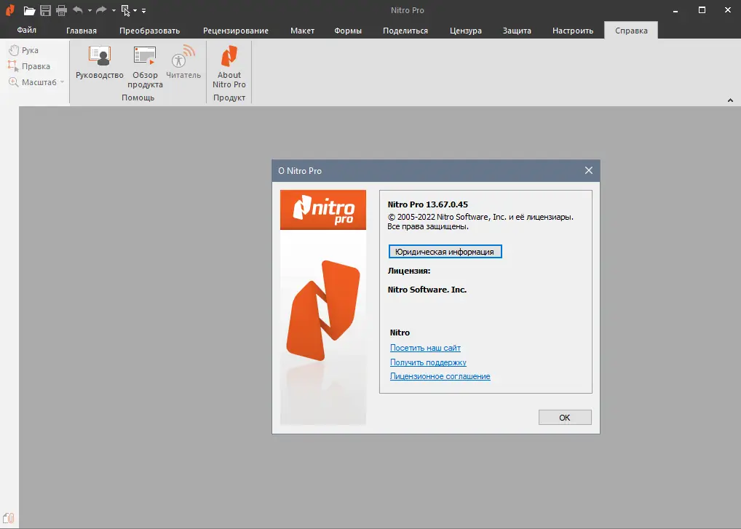Open the redo history dropdown arrow
Image resolution: width=741 pixels, height=529 pixels.
pyautogui.click(x=114, y=10)
